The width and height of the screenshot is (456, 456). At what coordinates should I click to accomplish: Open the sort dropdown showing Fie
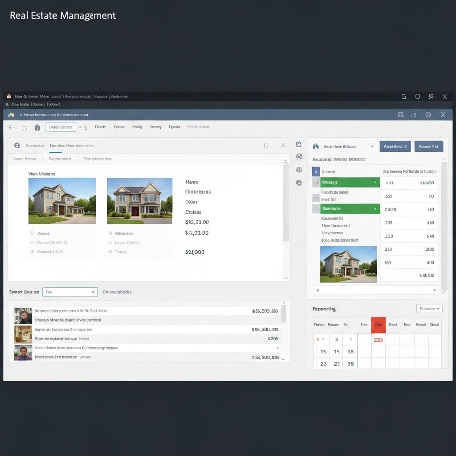[x=70, y=292]
